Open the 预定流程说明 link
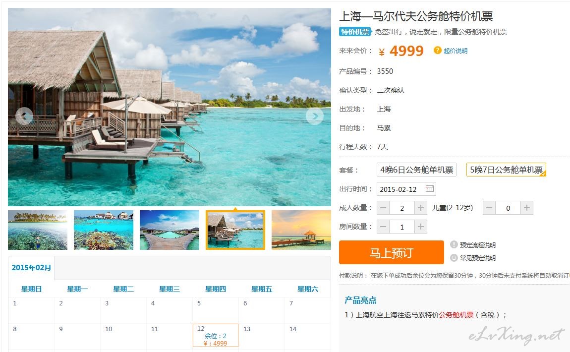Screen dimensions: 570x352 click(x=478, y=245)
